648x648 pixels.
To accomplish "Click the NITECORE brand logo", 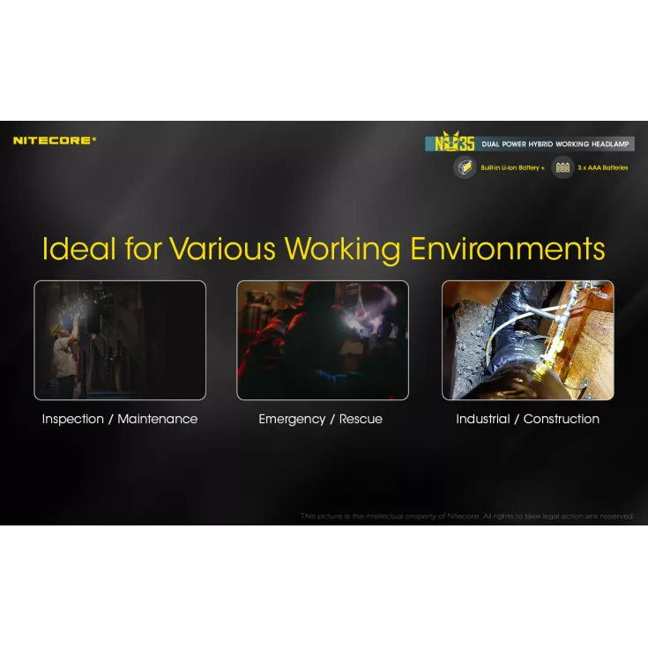I will (x=54, y=140).
